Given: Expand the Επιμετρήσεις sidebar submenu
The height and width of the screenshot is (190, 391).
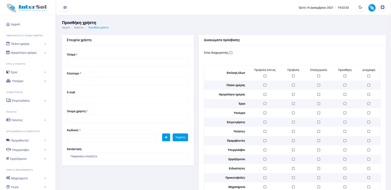Looking at the screenshot, I should [26, 100].
